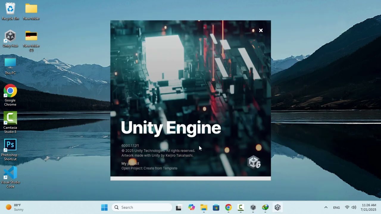381x214 pixels.
Task: Click the version text 6000.1.12f1
Action: click(130, 146)
